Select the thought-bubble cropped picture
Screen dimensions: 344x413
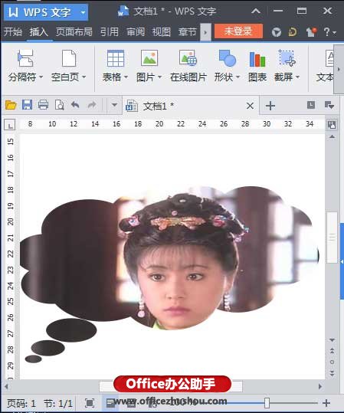(x=169, y=274)
